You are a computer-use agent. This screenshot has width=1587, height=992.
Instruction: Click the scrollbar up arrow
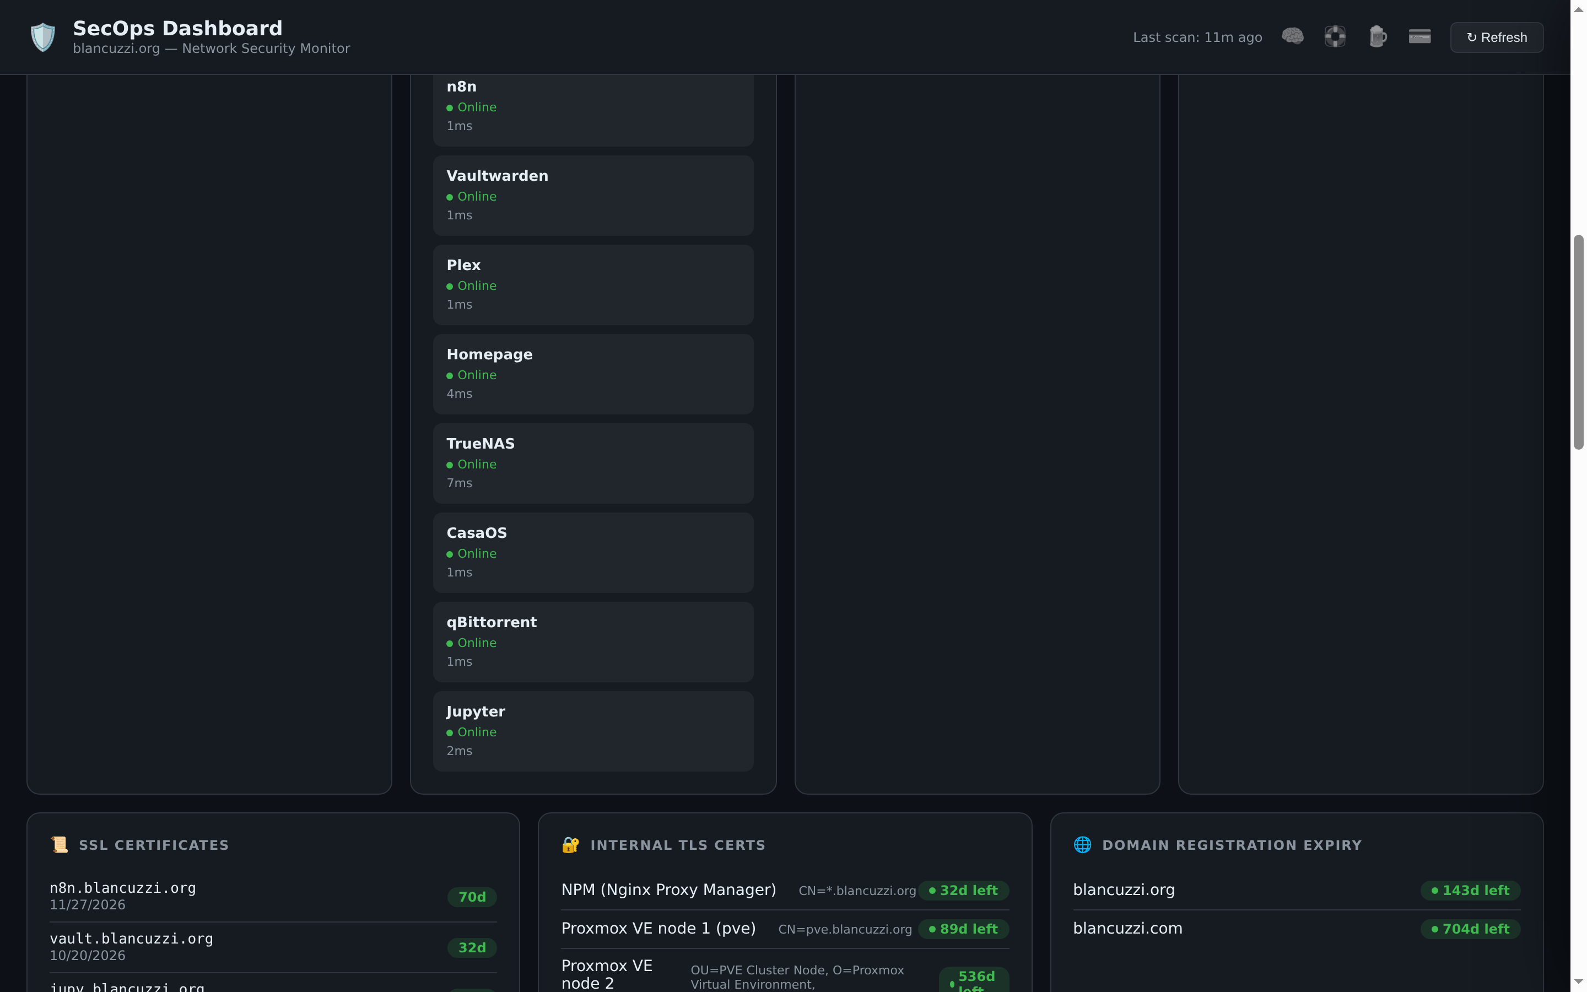pos(1579,9)
